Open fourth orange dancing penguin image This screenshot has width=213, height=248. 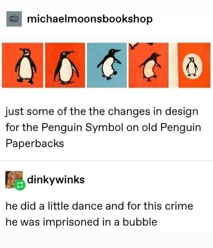(x=148, y=65)
